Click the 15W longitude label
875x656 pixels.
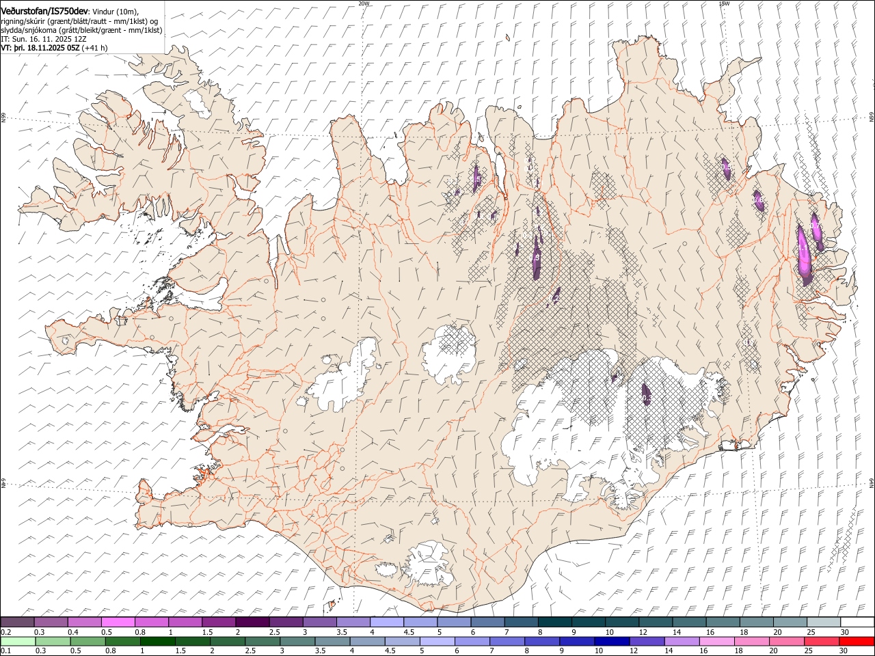pos(724,3)
